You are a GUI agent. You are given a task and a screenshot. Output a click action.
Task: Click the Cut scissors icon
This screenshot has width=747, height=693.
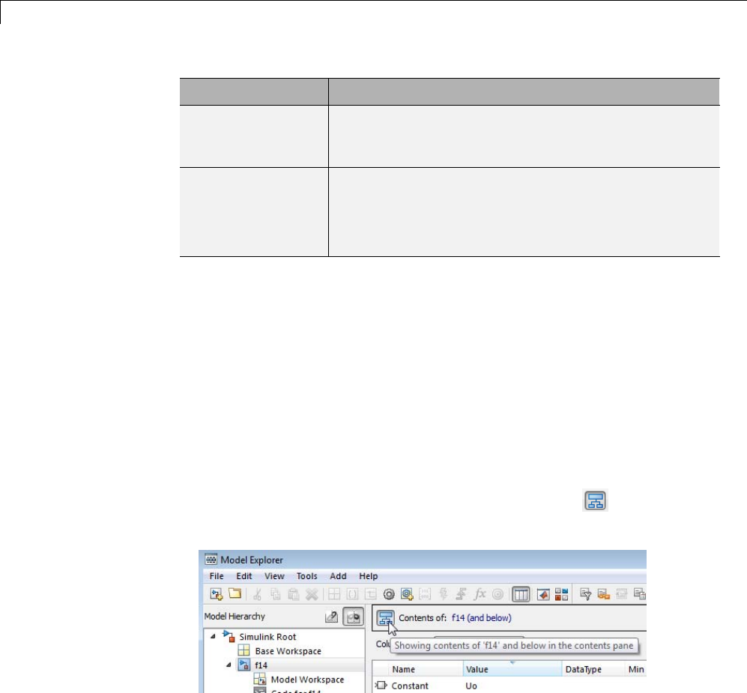[x=257, y=594]
